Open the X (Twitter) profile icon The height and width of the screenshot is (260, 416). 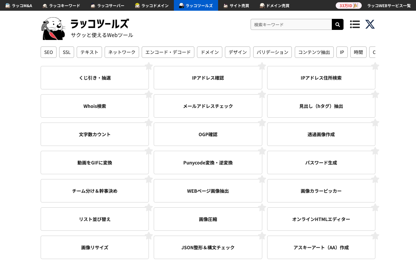coord(370,24)
